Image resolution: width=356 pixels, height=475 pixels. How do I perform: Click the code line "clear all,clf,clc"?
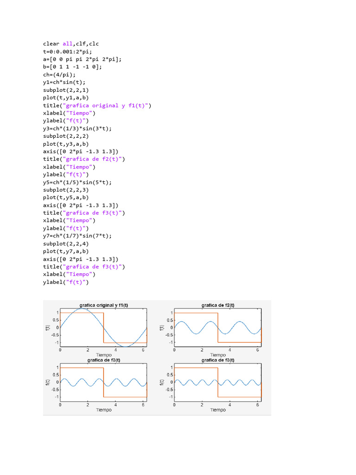[71, 44]
